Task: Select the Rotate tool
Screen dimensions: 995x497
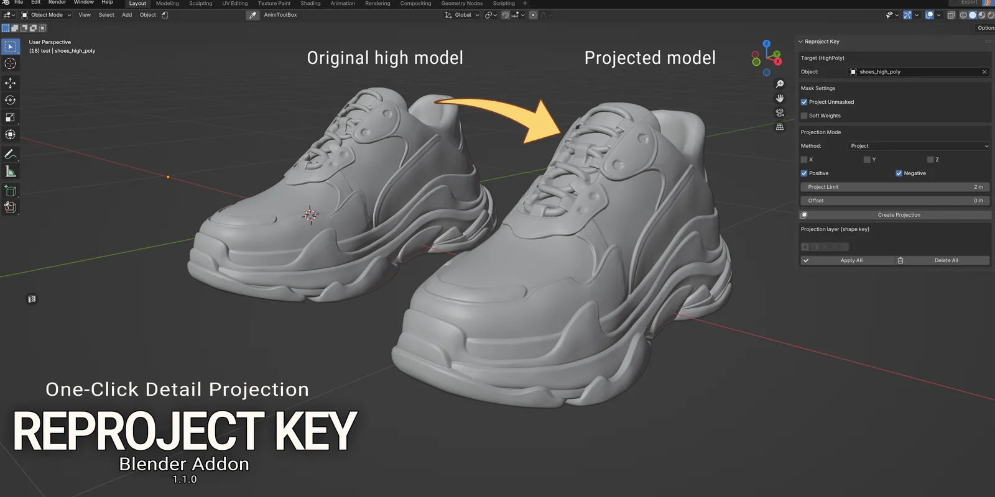Action: 11,100
